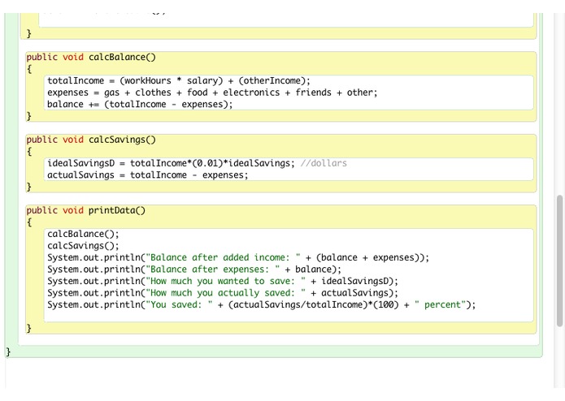Click the '//dollars' comment

point(324,163)
